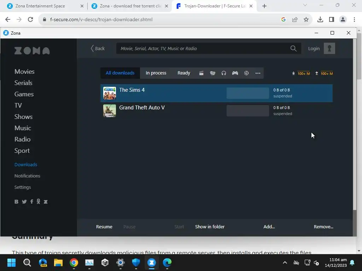This screenshot has width=362, height=271.
Task: Open Notifications in sidebar
Action: click(x=27, y=176)
